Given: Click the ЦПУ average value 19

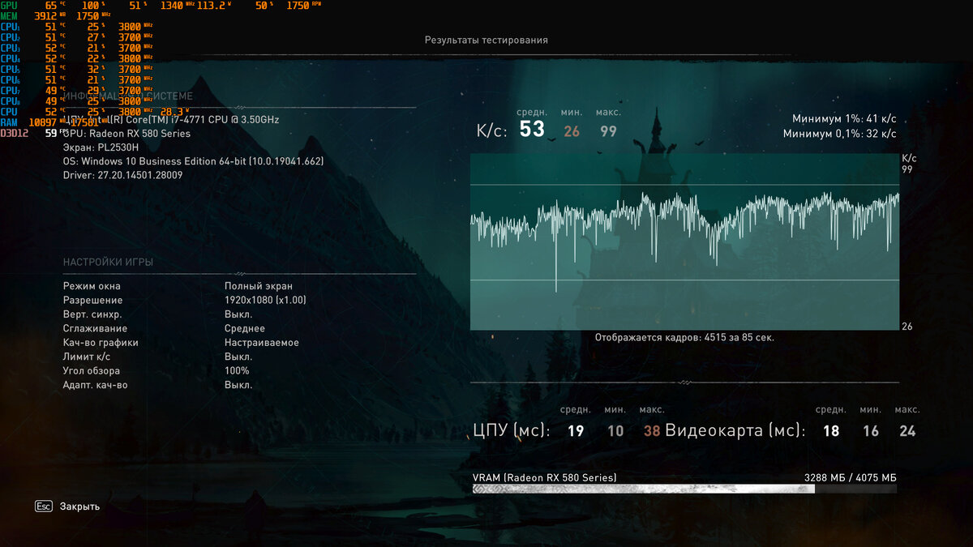Looking at the screenshot, I should point(576,431).
